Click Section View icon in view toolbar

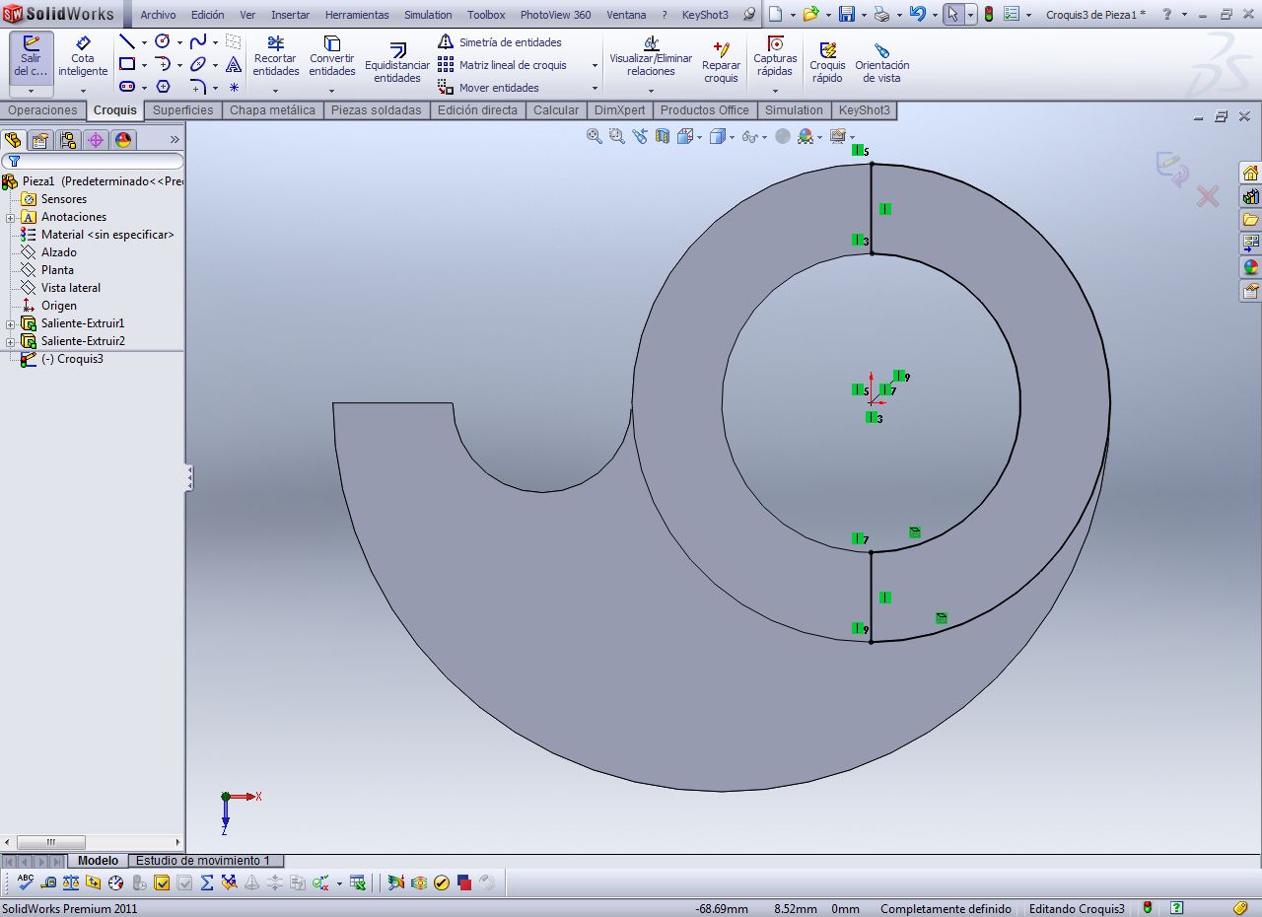point(663,136)
